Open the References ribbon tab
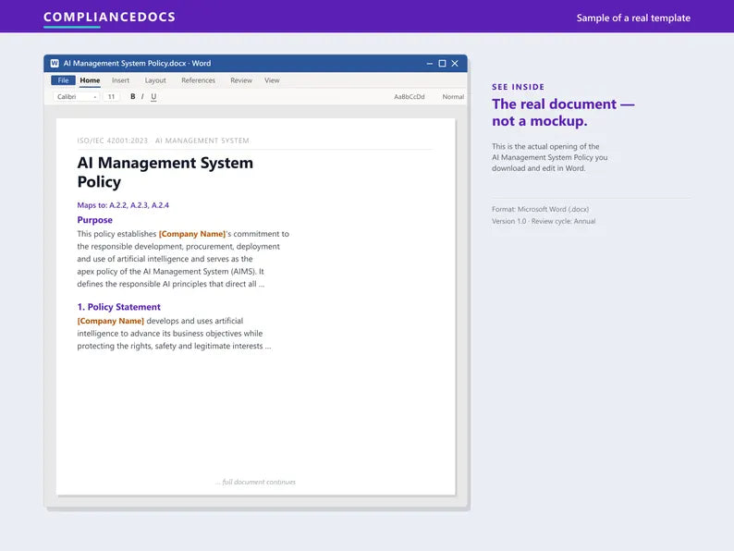This screenshot has width=734, height=551. pyautogui.click(x=199, y=80)
